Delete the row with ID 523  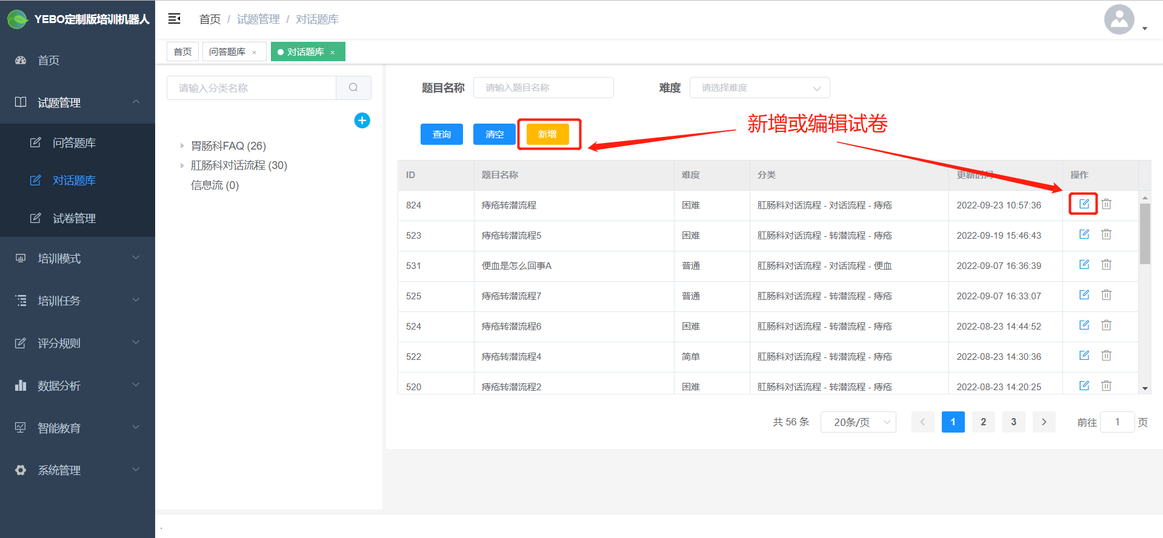point(1106,234)
